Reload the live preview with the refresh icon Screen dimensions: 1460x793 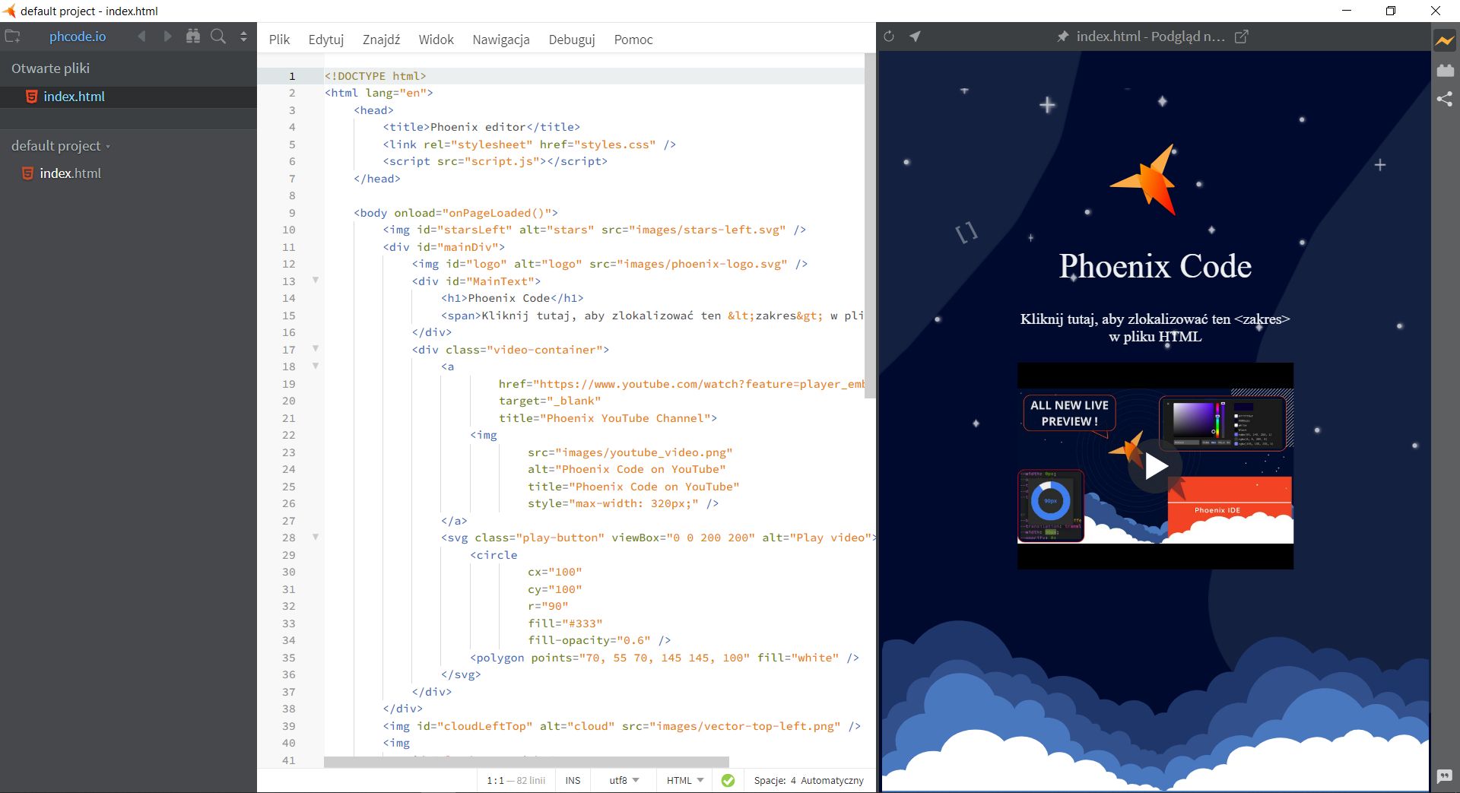coord(889,36)
